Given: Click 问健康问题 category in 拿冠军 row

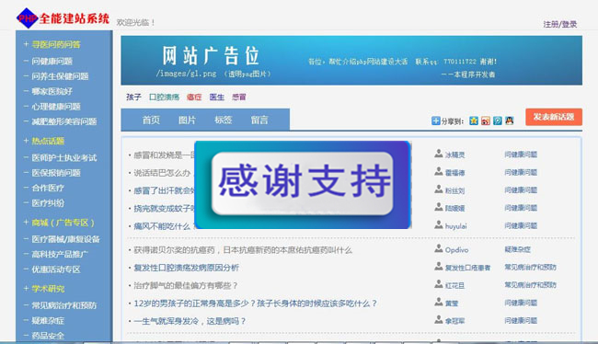Looking at the screenshot, I should [521, 320].
